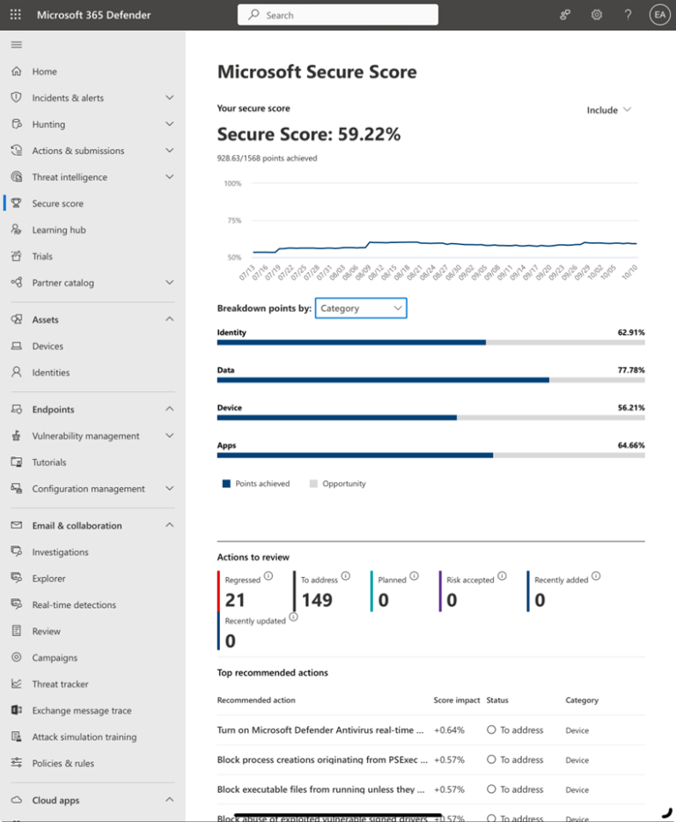
Task: Click the Device 56.21% progress bar
Action: click(431, 418)
